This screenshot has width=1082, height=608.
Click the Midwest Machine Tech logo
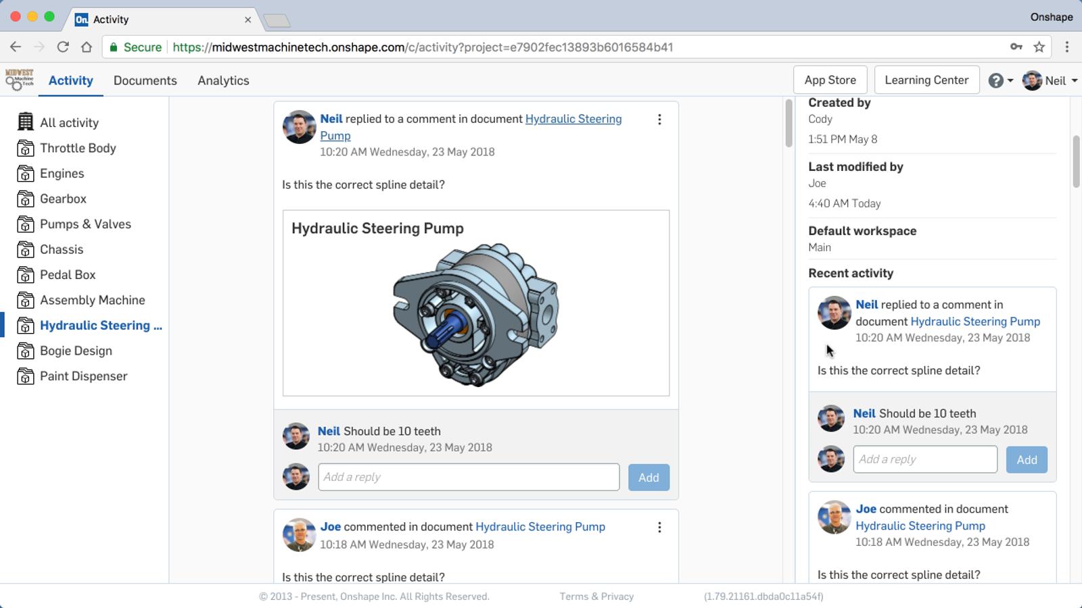click(x=20, y=80)
